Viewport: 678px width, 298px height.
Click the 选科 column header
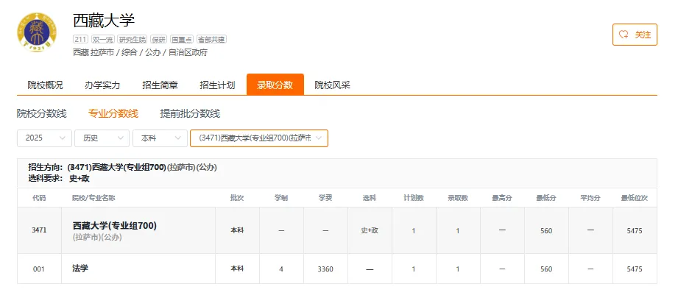tap(370, 198)
